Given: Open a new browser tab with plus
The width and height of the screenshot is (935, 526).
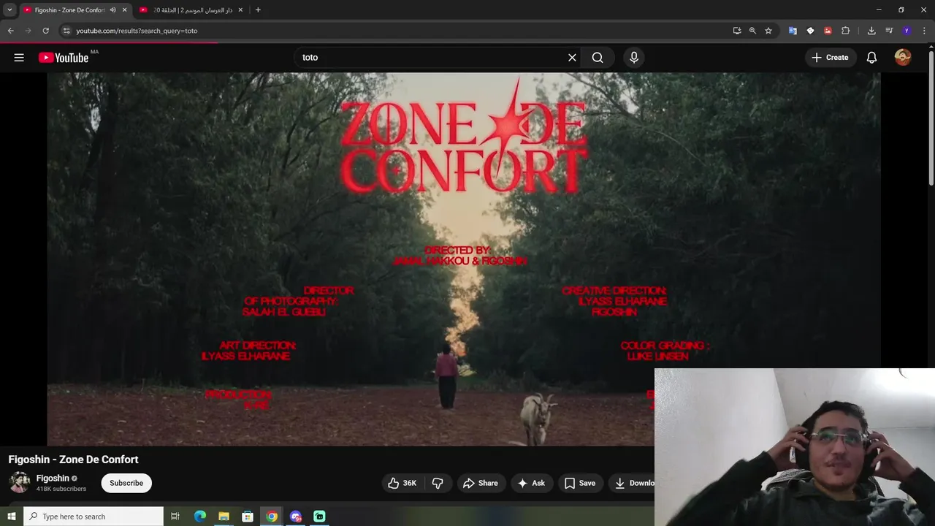Looking at the screenshot, I should coord(258,10).
